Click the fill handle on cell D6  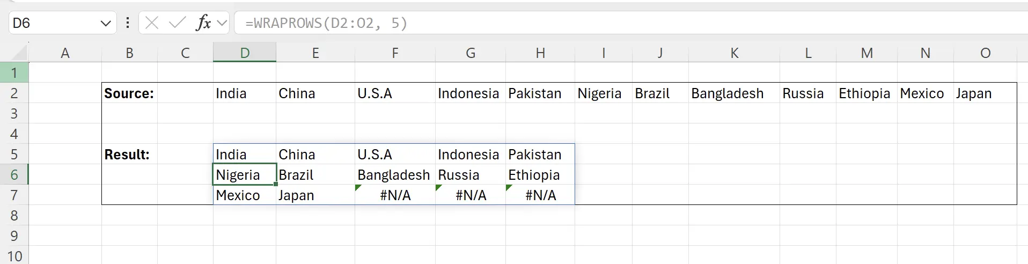(276, 185)
